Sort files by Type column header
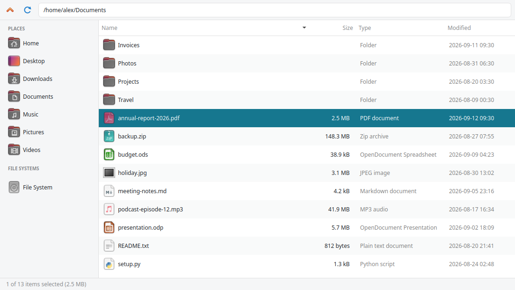Image resolution: width=515 pixels, height=290 pixels. point(365,28)
